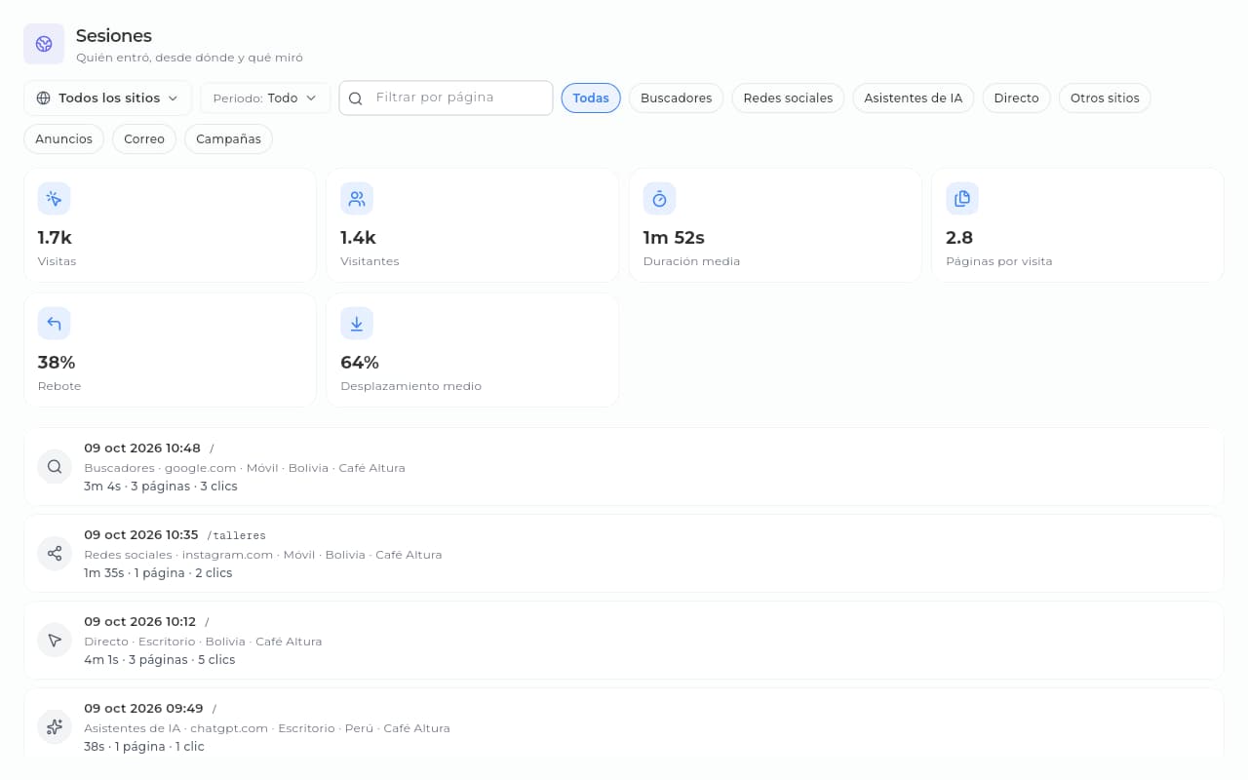Filter sessions by Anuncios

click(64, 139)
